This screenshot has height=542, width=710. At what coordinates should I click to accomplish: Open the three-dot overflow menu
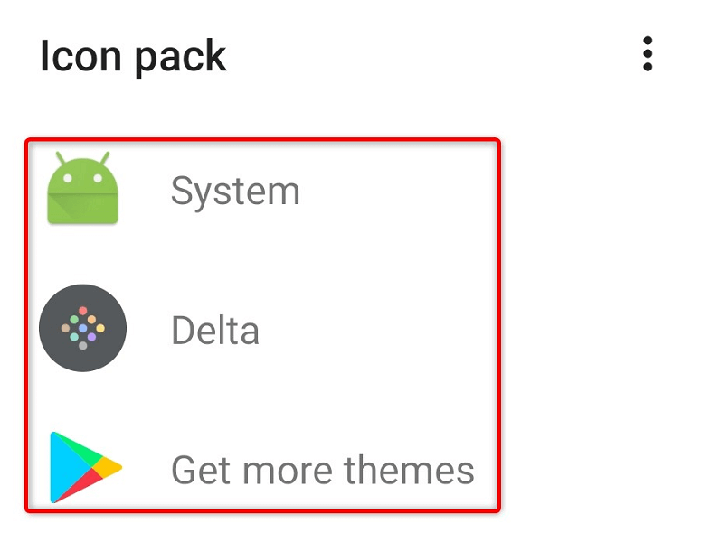pyautogui.click(x=648, y=54)
